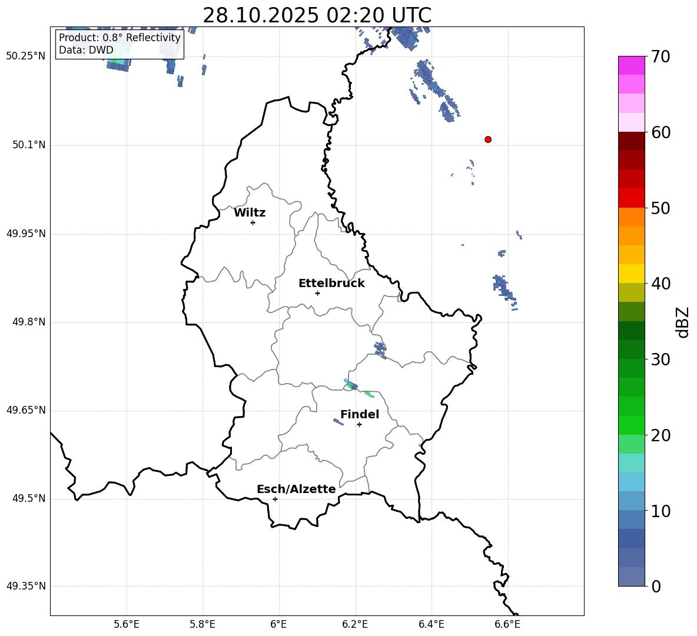697x636 pixels.
Task: Click the Ettelbruck location cross marker
Action: tap(317, 293)
